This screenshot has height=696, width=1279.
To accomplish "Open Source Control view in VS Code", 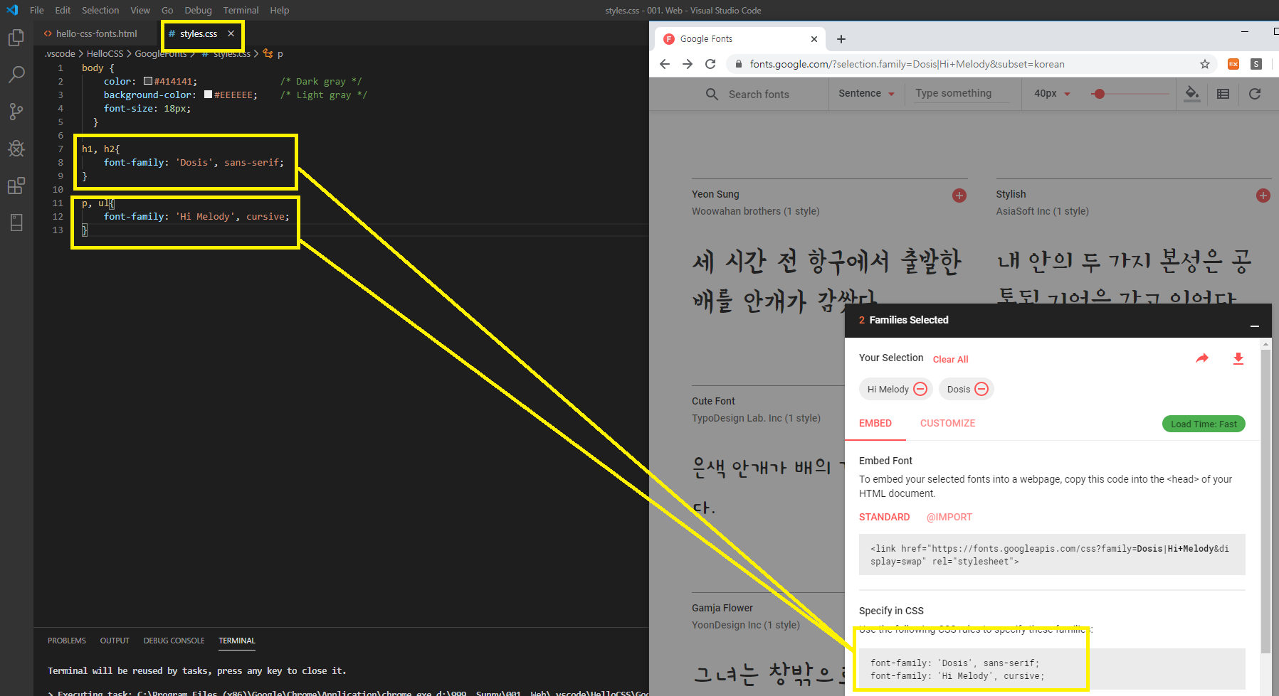I will pyautogui.click(x=16, y=112).
